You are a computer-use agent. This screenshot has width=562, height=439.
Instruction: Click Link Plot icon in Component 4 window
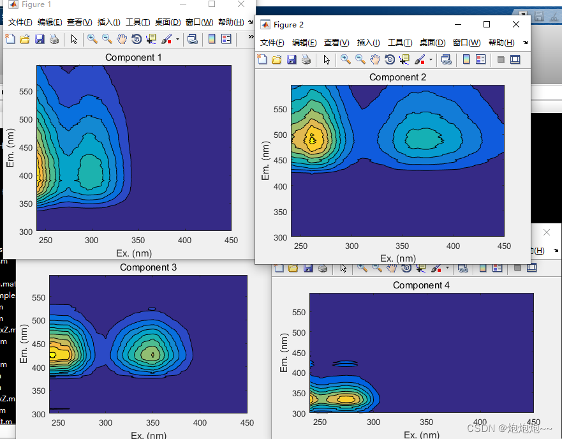(463, 268)
